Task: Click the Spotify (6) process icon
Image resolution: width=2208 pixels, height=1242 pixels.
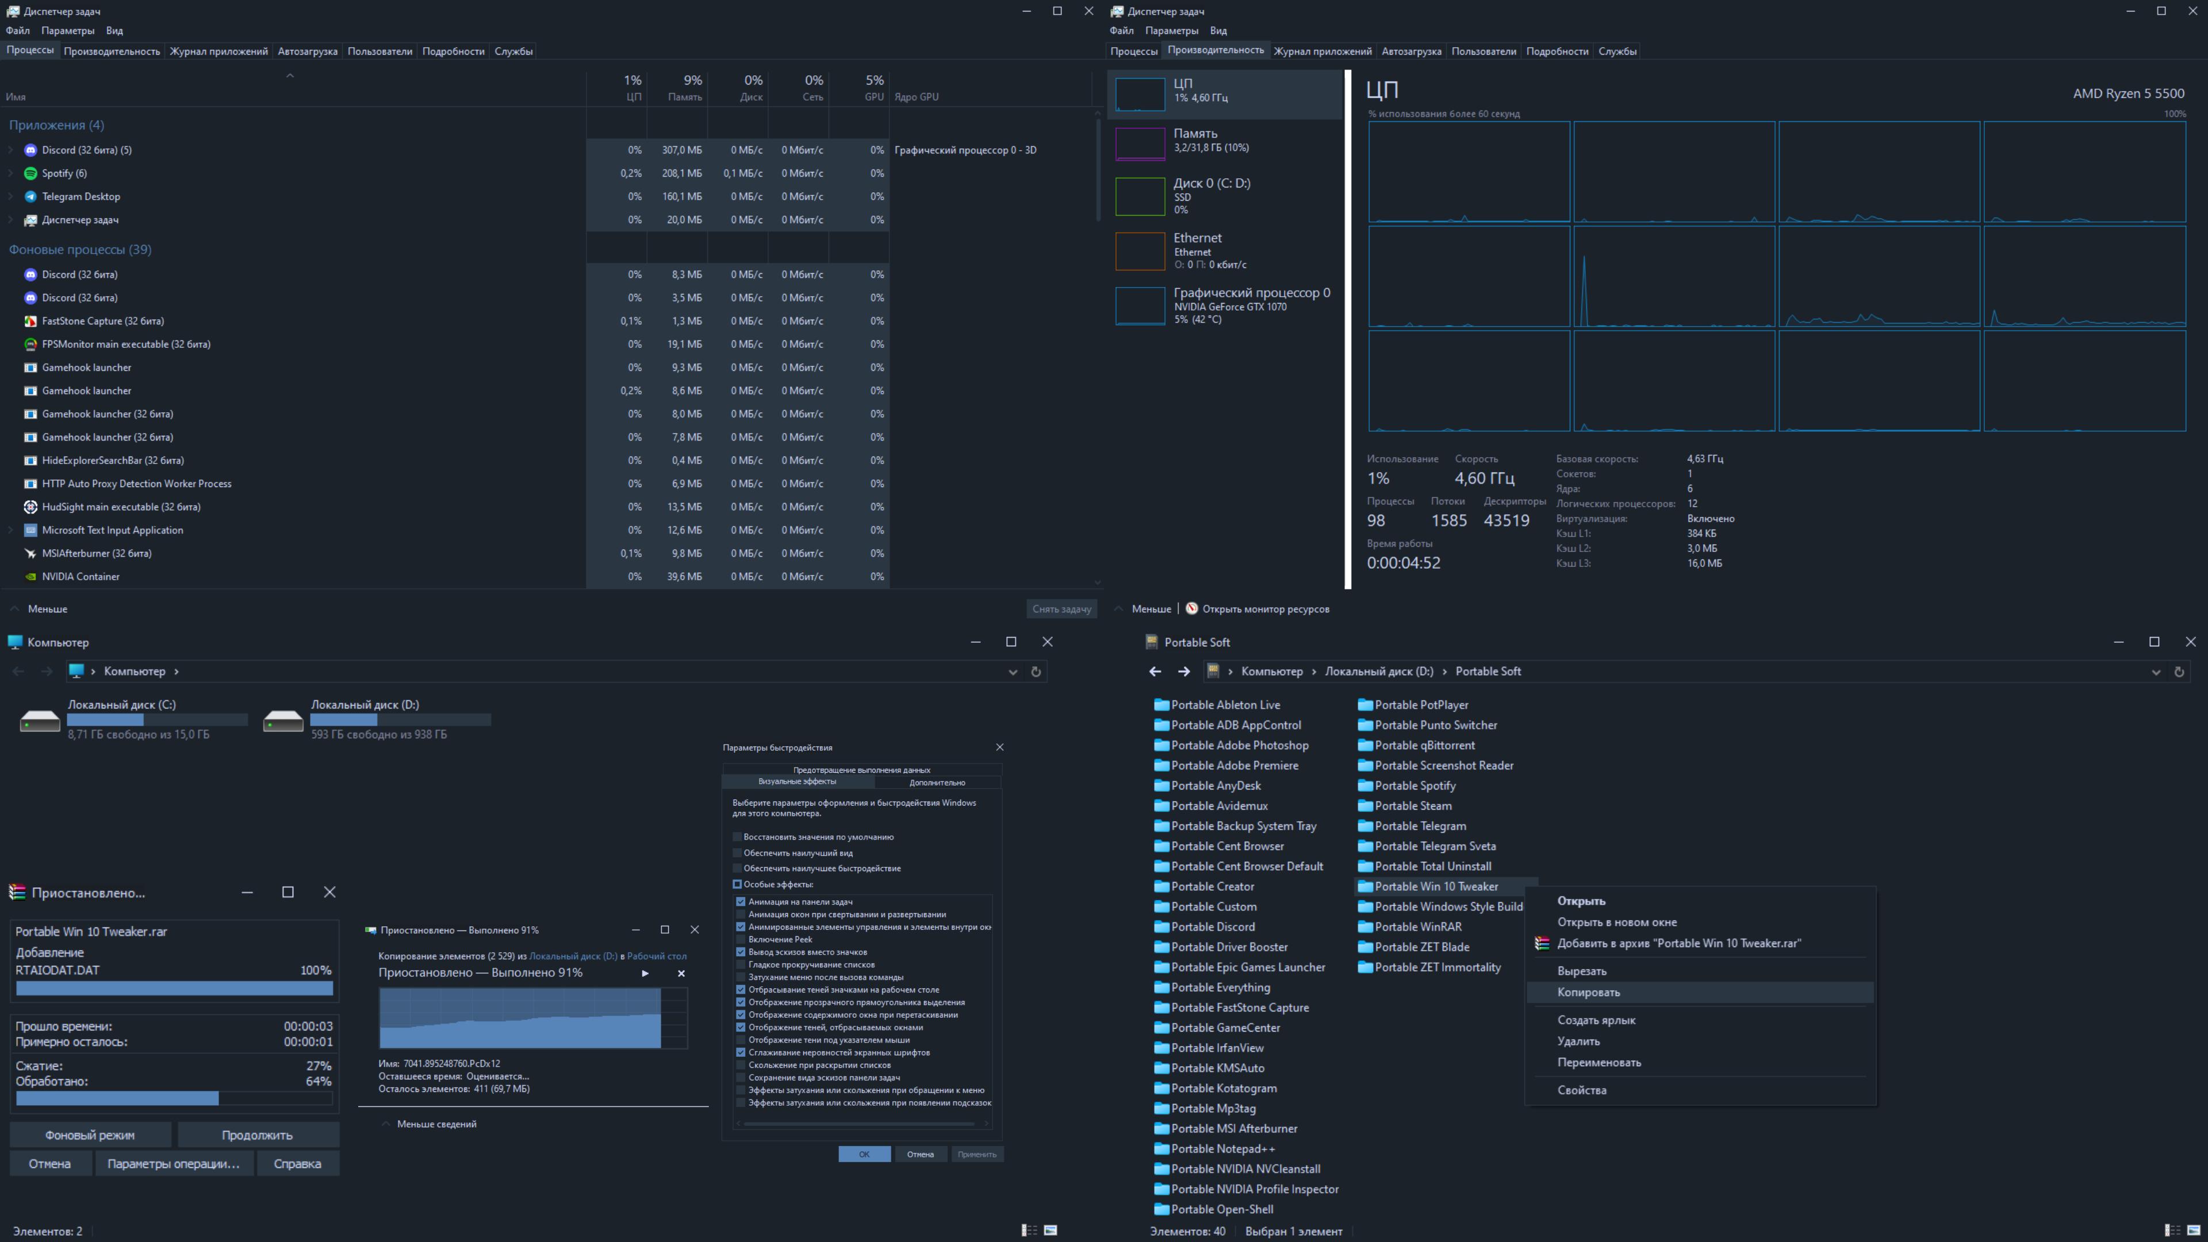Action: pos(30,173)
